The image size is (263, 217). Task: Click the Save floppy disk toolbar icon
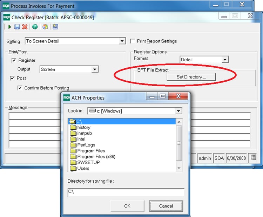click(x=17, y=27)
